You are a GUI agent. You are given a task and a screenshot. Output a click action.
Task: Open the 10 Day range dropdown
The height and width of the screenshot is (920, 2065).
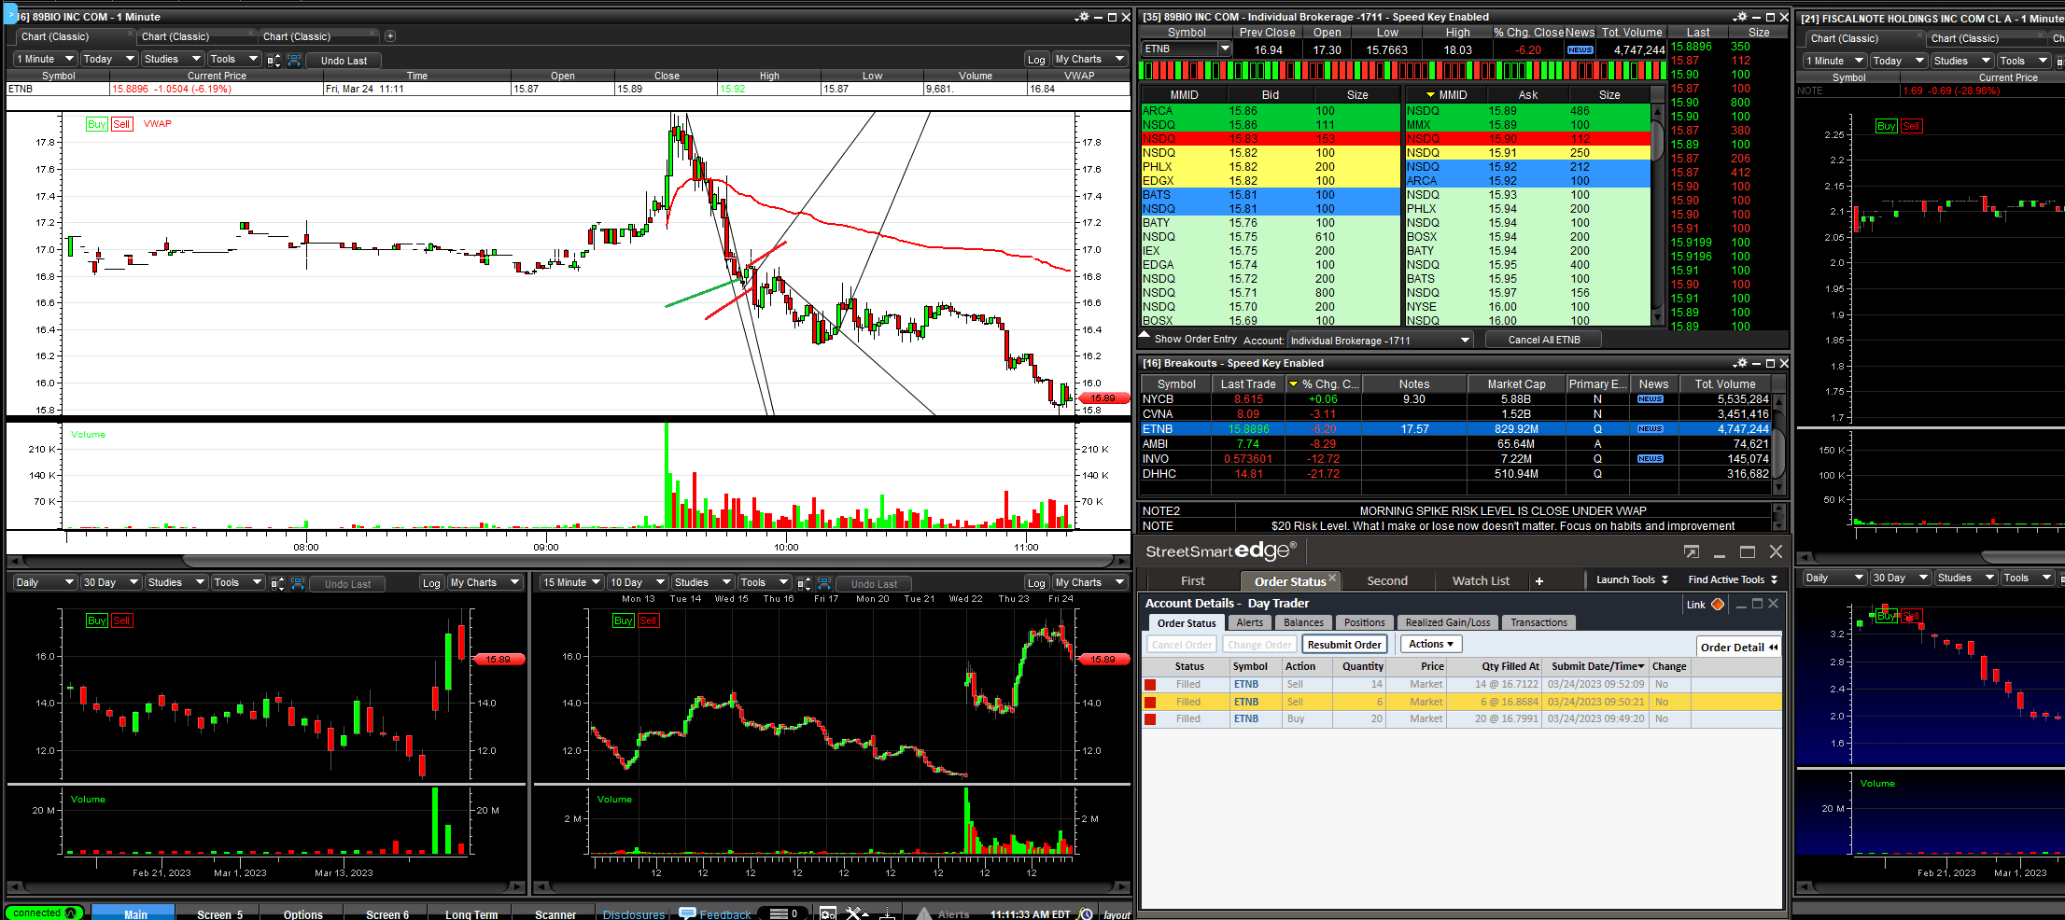[636, 583]
